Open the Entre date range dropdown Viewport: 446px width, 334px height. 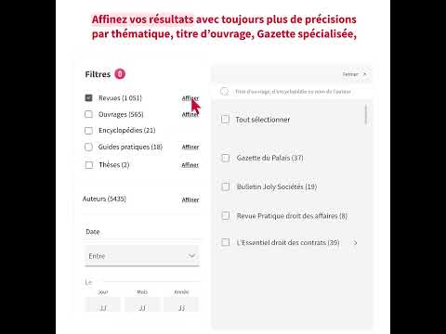(142, 256)
